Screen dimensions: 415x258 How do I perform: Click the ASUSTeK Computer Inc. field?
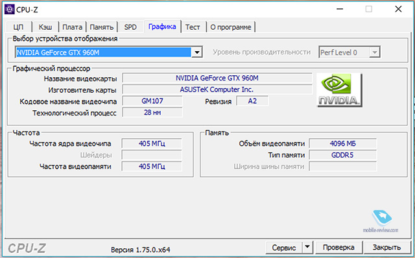click(x=217, y=89)
